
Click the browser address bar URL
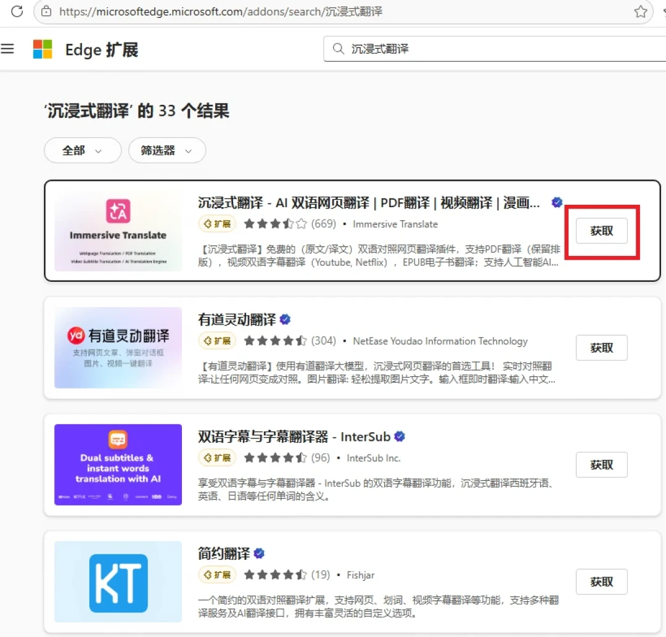(x=221, y=12)
